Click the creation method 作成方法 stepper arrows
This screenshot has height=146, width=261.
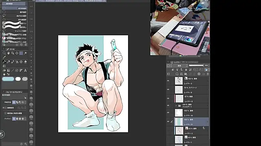[x=25, y=102]
